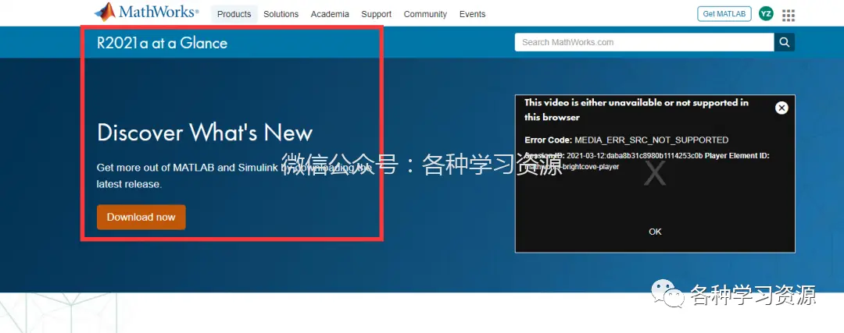Click the video unavailable error message
The height and width of the screenshot is (333, 844).
click(x=636, y=109)
